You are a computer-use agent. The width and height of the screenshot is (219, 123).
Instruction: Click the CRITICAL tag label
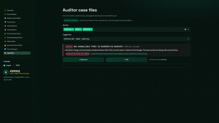click(68, 29)
